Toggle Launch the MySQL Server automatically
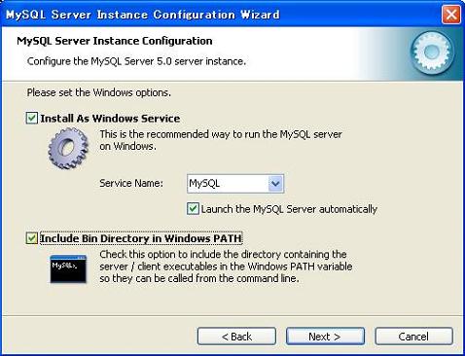 coord(193,209)
